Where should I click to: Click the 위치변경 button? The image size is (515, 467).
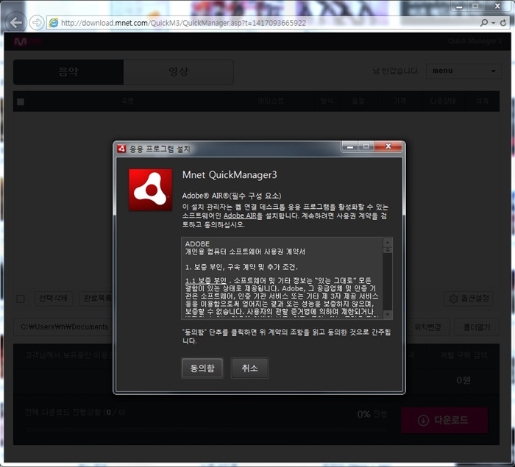coord(427,327)
